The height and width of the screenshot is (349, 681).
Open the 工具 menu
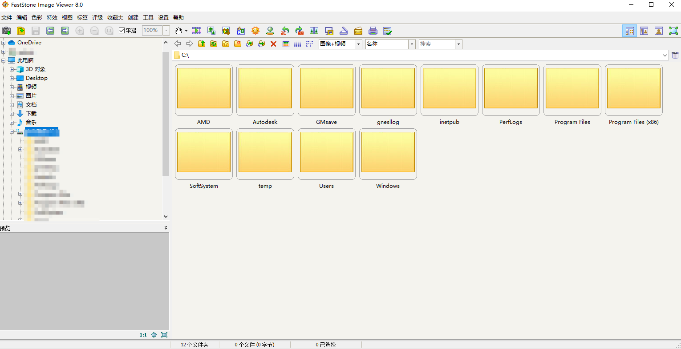pyautogui.click(x=148, y=18)
